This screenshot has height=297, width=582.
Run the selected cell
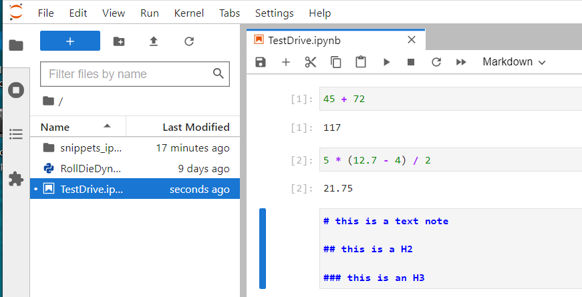pyautogui.click(x=386, y=62)
